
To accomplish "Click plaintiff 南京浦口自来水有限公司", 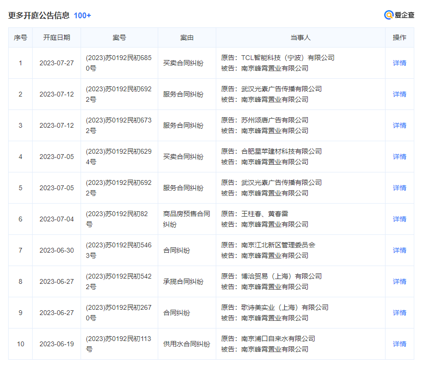I will (278, 339).
